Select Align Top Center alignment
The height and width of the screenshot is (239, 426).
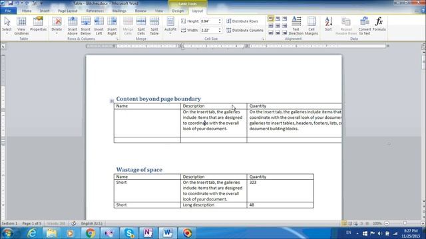click(x=278, y=19)
